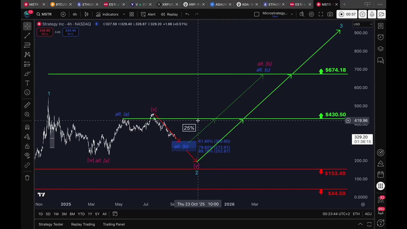Open the Fibonacci and Gann tools
The width and height of the screenshot is (407, 229).
(27, 45)
